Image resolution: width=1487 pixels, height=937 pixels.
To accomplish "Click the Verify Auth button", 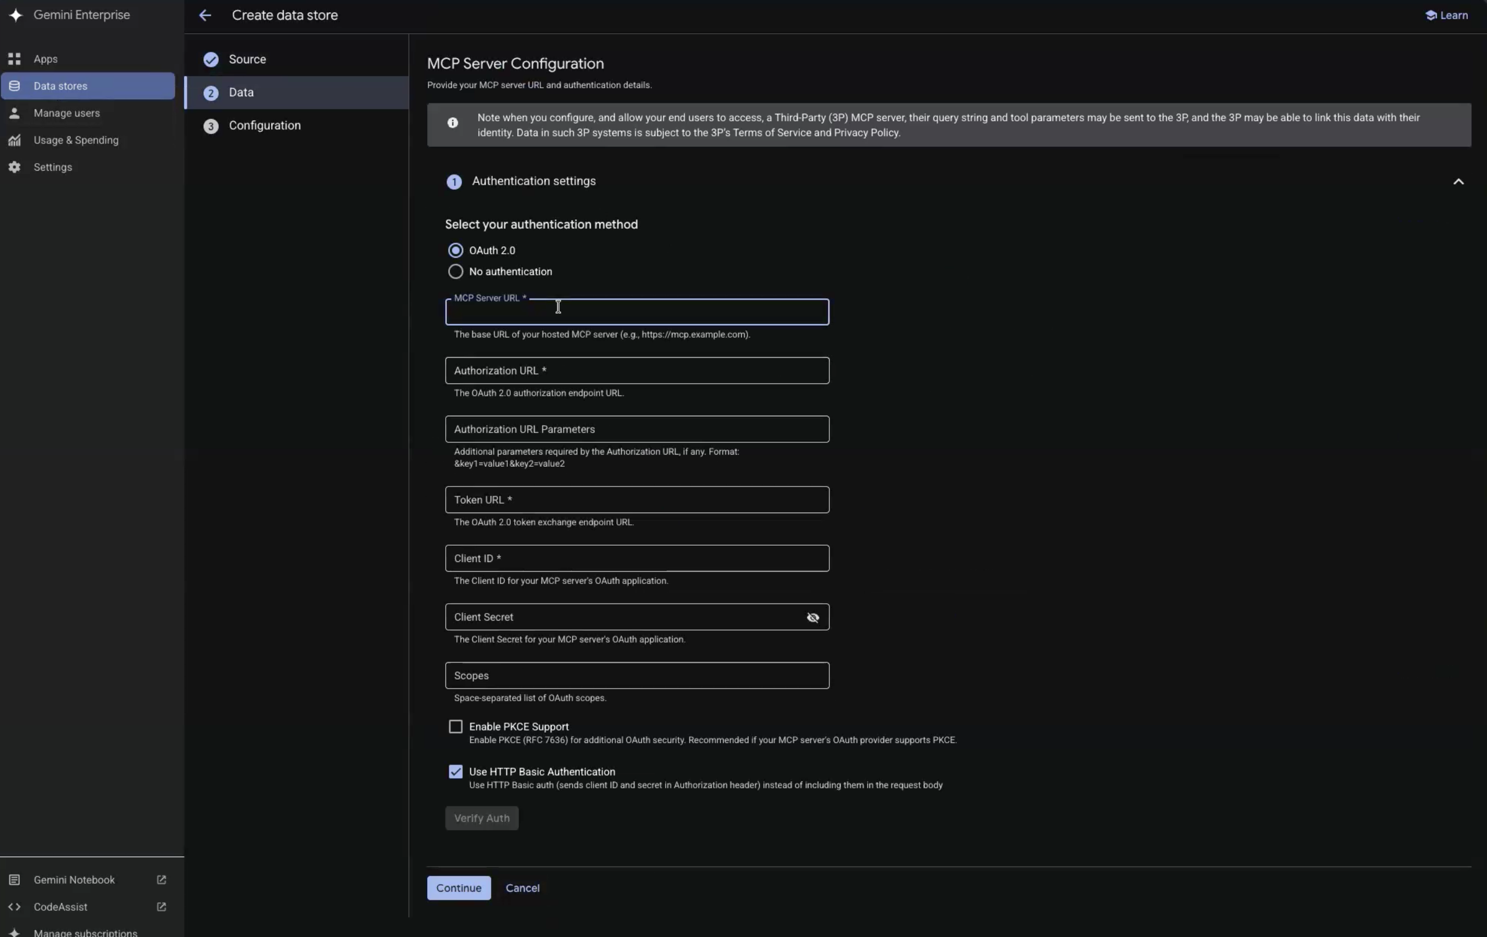I will [482, 818].
